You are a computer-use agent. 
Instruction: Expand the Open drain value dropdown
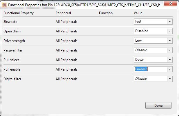click(x=169, y=31)
